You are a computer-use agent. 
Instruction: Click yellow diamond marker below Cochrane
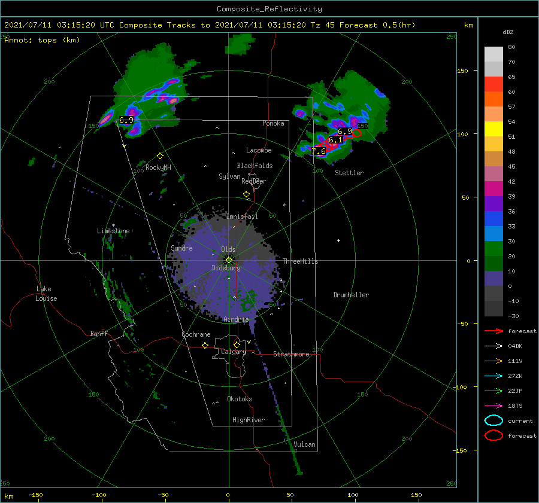205,346
